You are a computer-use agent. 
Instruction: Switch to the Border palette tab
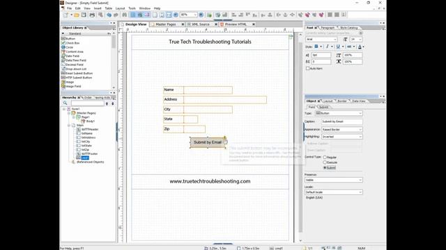point(342,101)
